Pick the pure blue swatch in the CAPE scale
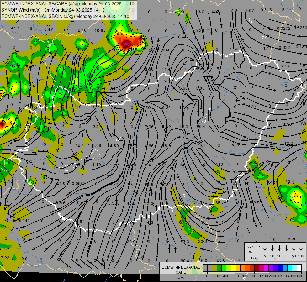The width and height of the screenshot is (307, 282). pyautogui.click(x=280, y=268)
